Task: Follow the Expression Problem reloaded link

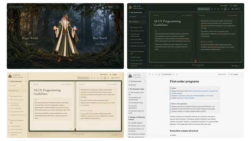Action: (x=186, y=98)
